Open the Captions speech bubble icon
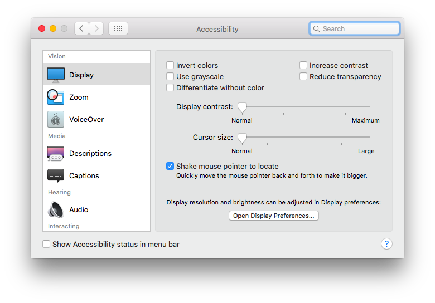This screenshot has width=435, height=303. coord(56,175)
